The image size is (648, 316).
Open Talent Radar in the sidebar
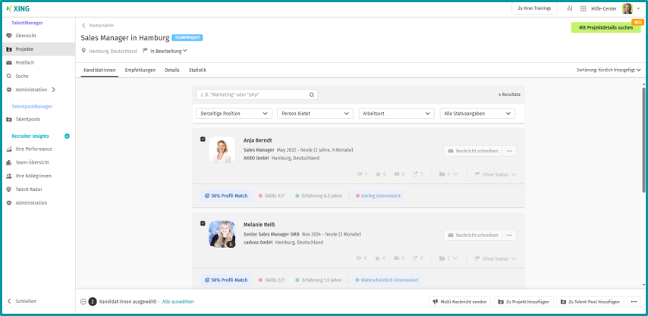pos(30,189)
